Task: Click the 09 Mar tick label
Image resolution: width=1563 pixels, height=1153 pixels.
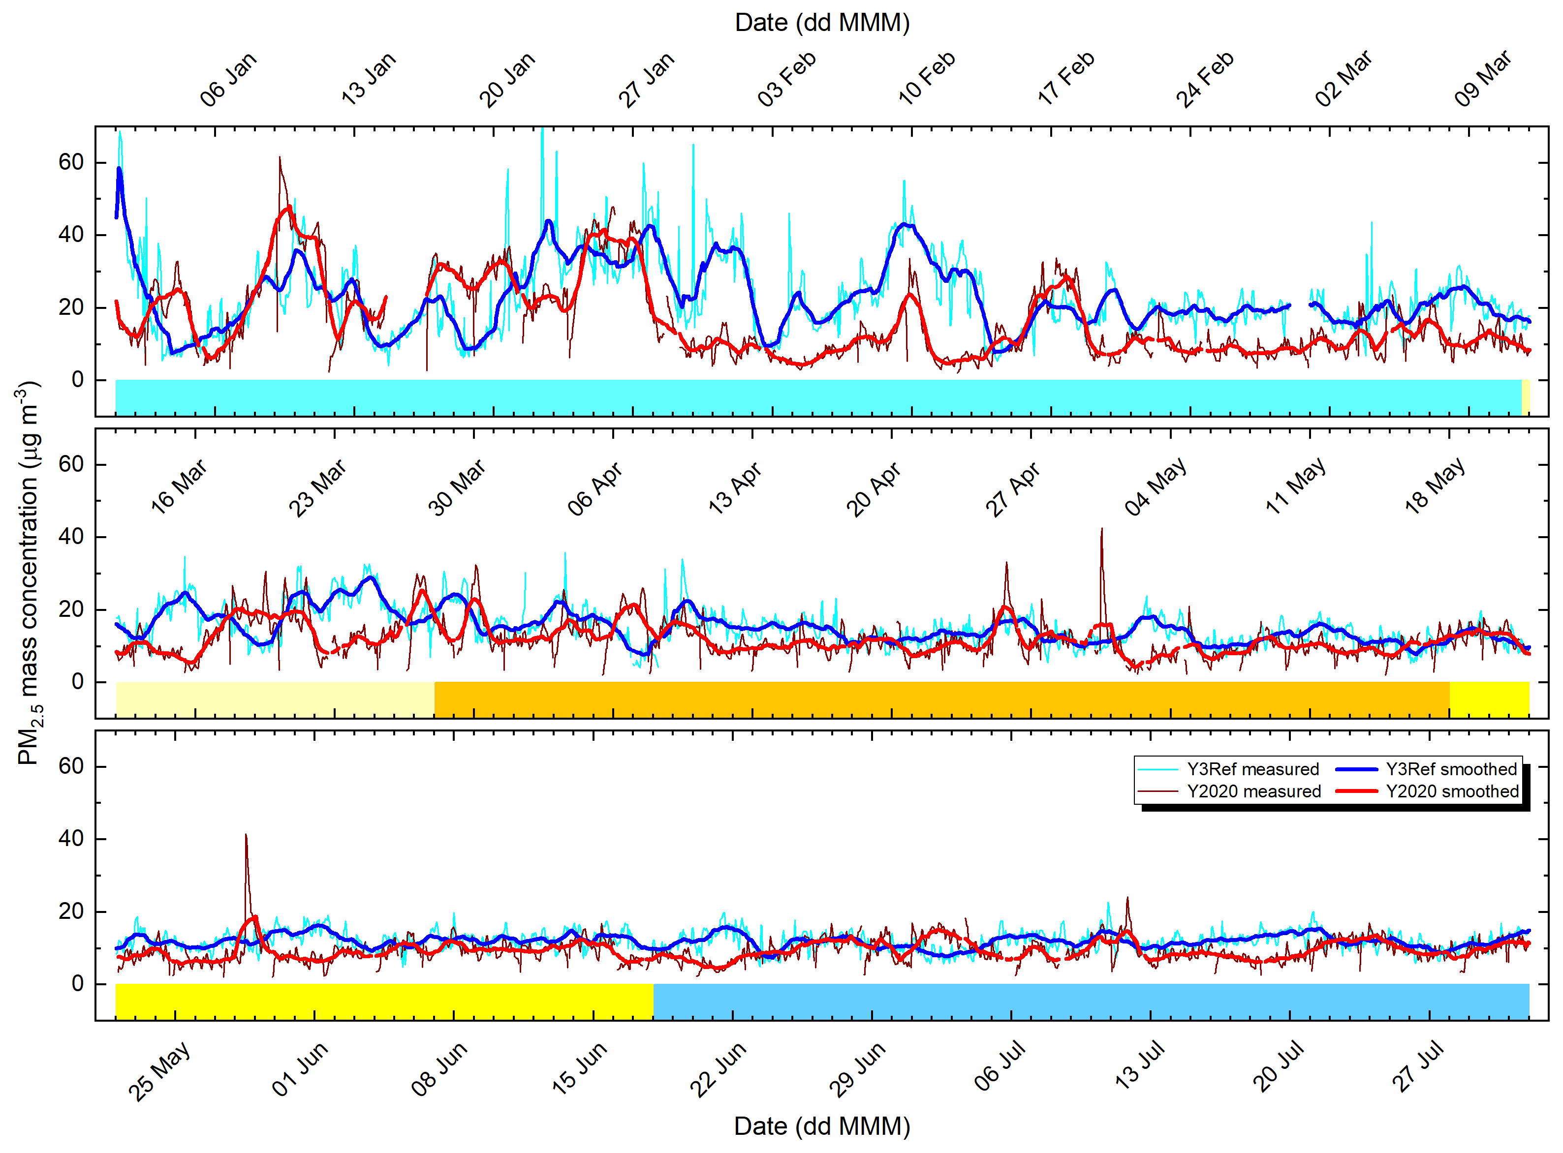Action: click(x=1483, y=79)
